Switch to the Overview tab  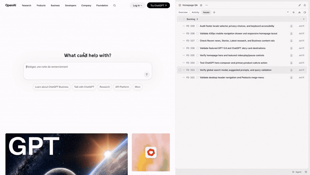click(x=183, y=12)
